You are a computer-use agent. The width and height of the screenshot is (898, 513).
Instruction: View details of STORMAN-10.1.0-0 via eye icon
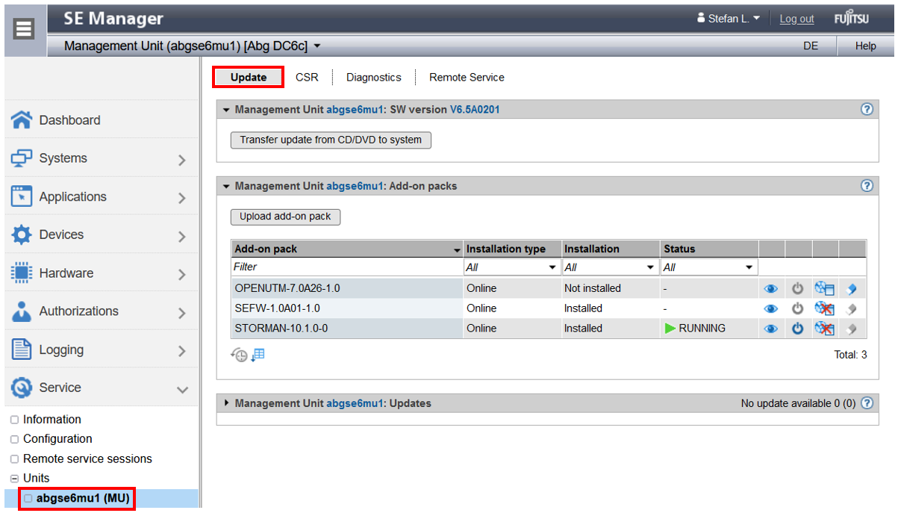click(x=770, y=329)
